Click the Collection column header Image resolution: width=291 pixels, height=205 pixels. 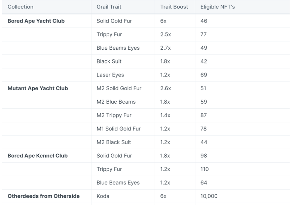(x=21, y=7)
